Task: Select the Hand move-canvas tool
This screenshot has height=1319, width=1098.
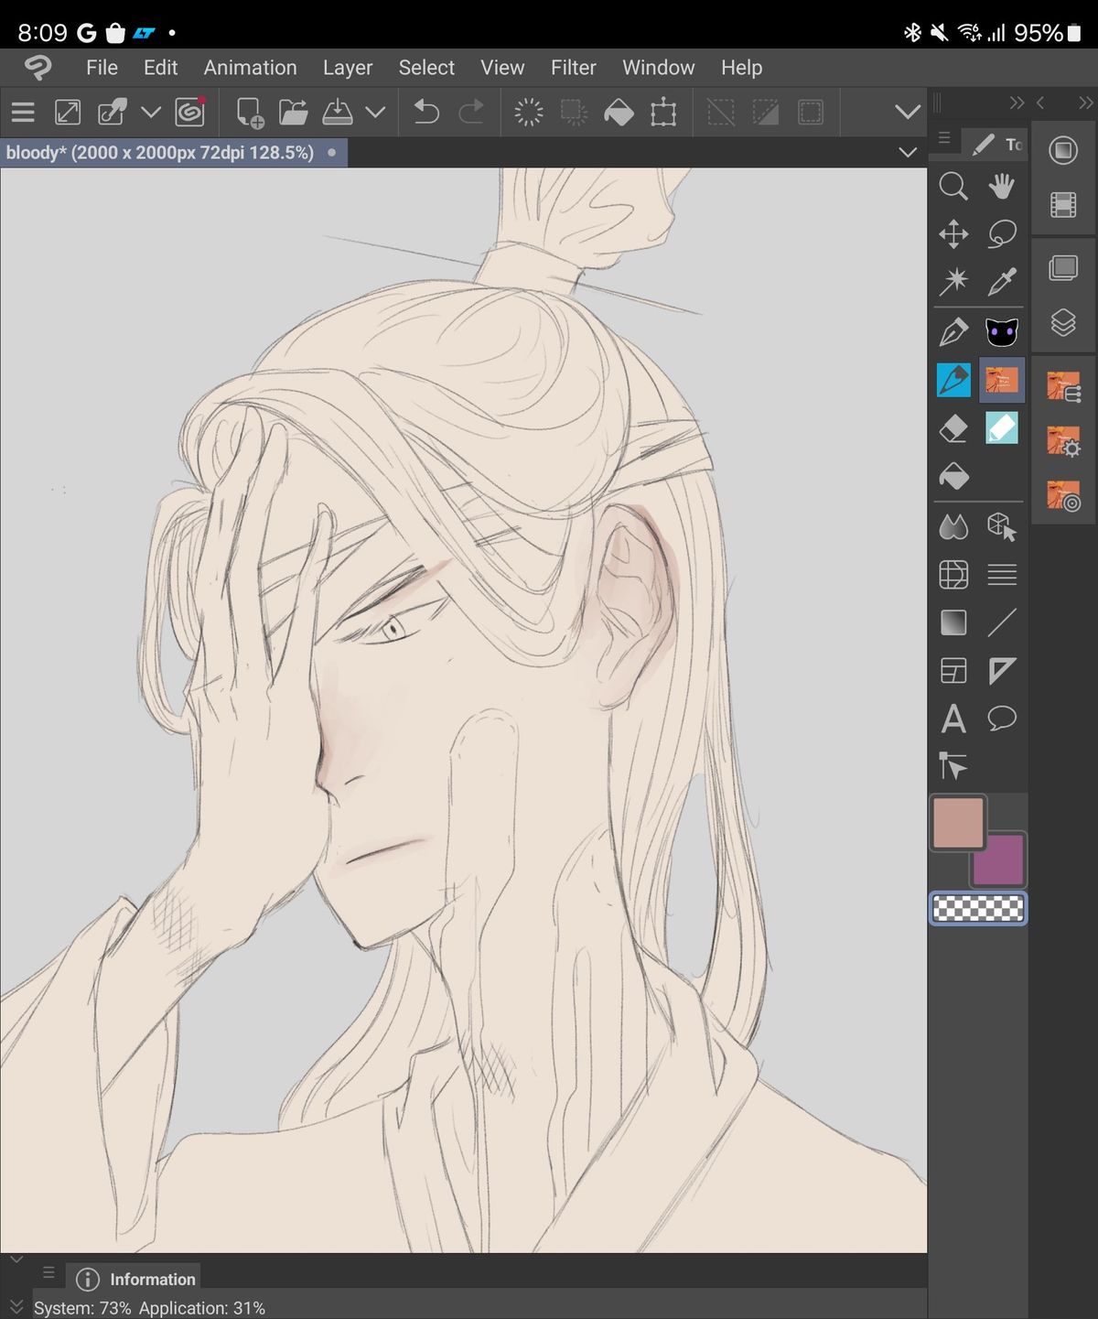Action: pyautogui.click(x=1002, y=187)
